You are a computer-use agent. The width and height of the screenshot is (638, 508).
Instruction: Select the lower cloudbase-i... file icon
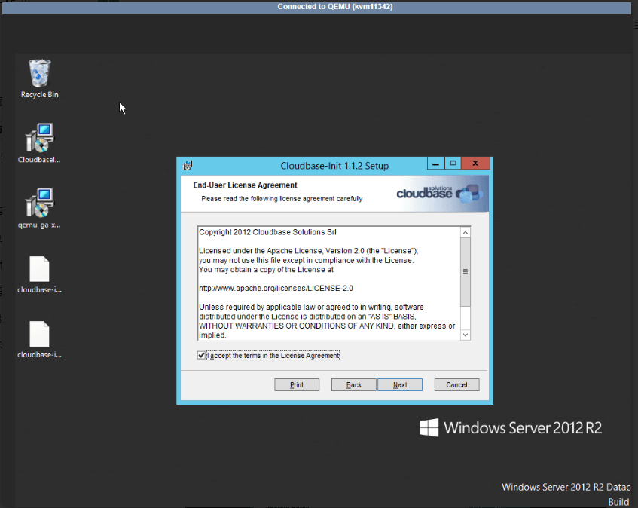point(39,339)
